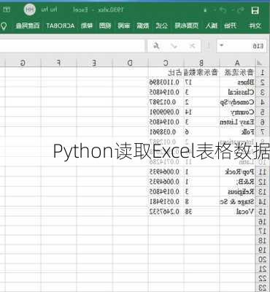Click the count cell showing 17
Image resolution: width=270 pixels, height=292 pixels.
coord(201,82)
